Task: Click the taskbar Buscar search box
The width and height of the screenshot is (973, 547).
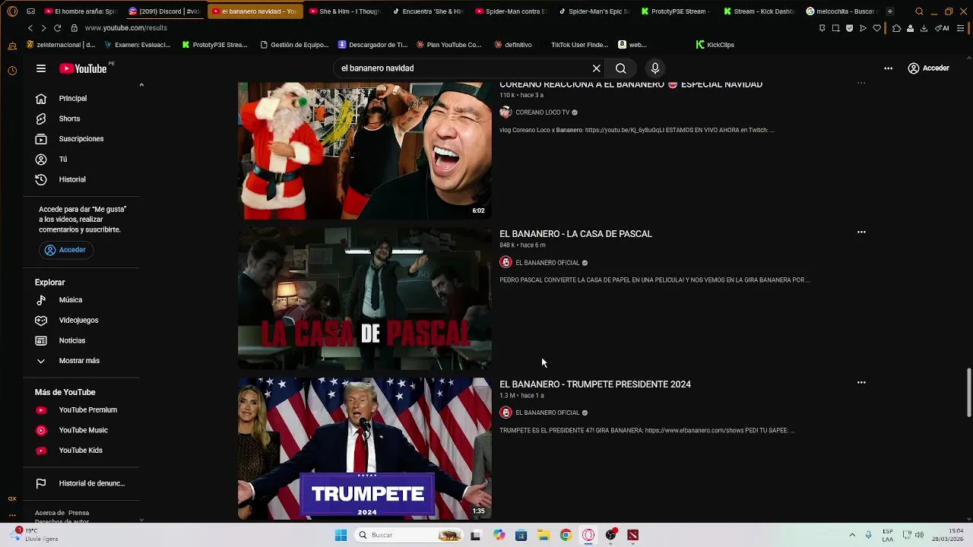Action: pos(408,535)
